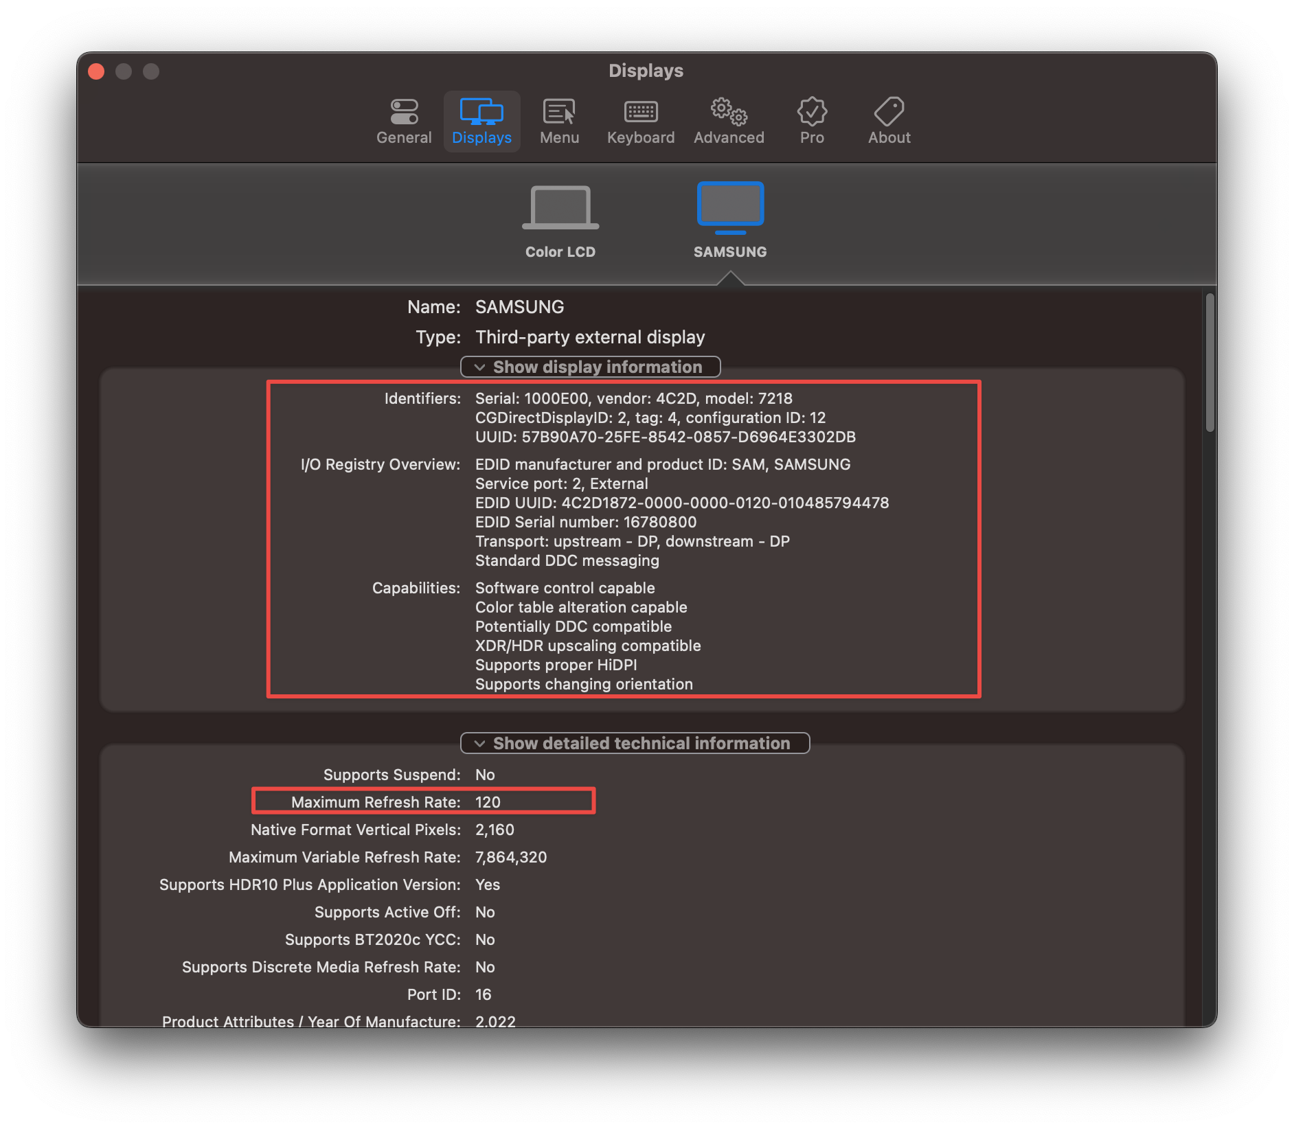Click the Potentially DDC compatible line

pos(574,626)
